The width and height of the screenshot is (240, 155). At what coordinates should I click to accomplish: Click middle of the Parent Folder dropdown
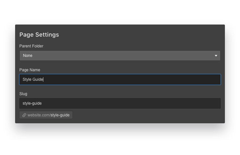click(120, 56)
